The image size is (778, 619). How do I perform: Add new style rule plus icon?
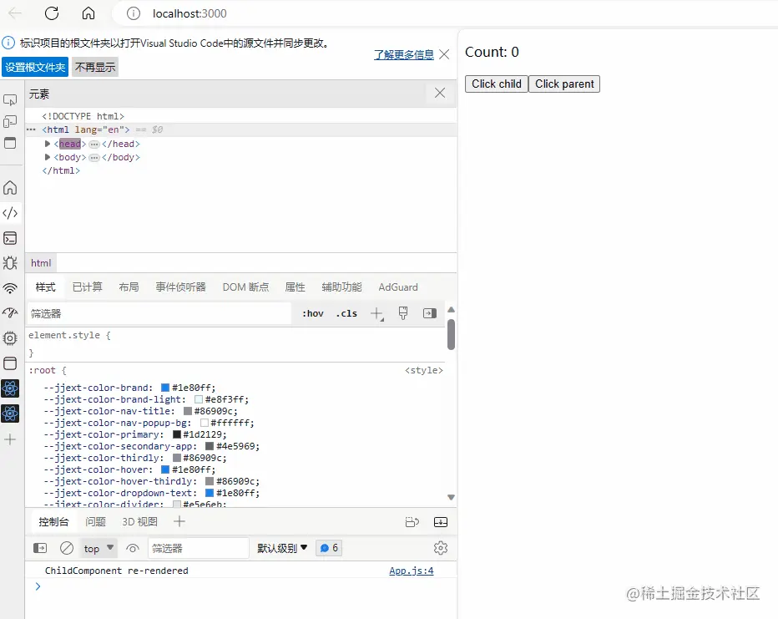377,314
